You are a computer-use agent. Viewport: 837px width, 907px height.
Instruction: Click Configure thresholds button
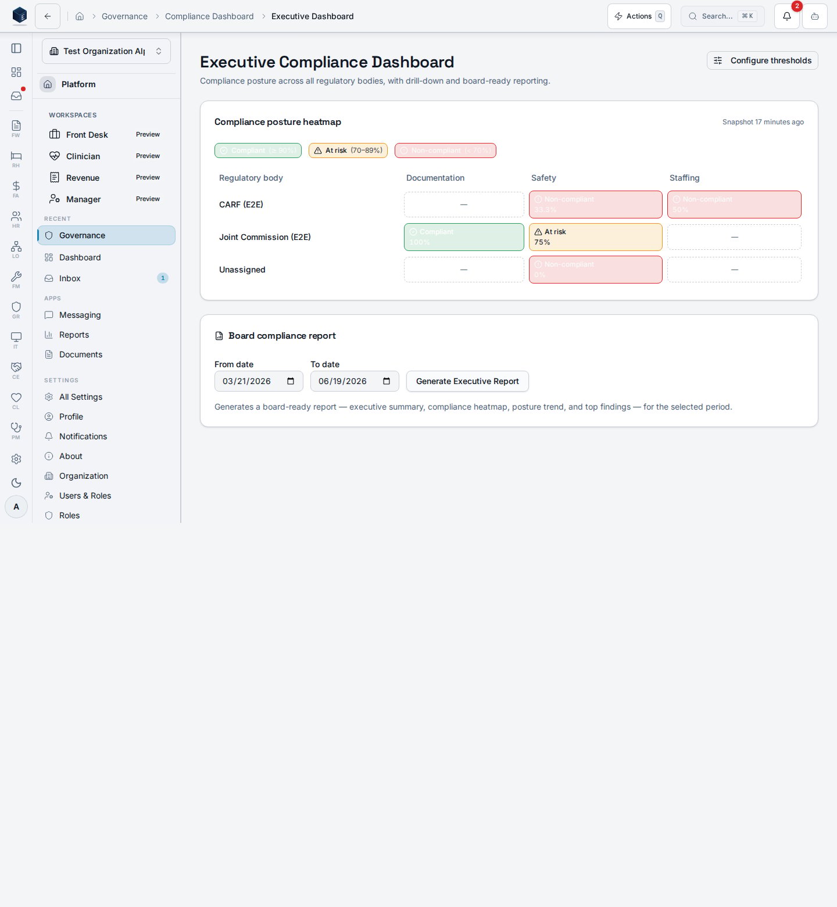[x=762, y=60]
